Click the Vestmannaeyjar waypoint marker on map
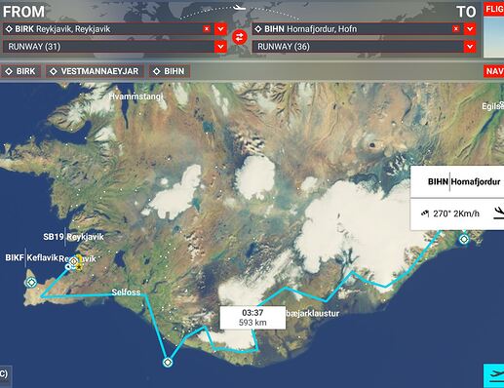 pos(168,362)
